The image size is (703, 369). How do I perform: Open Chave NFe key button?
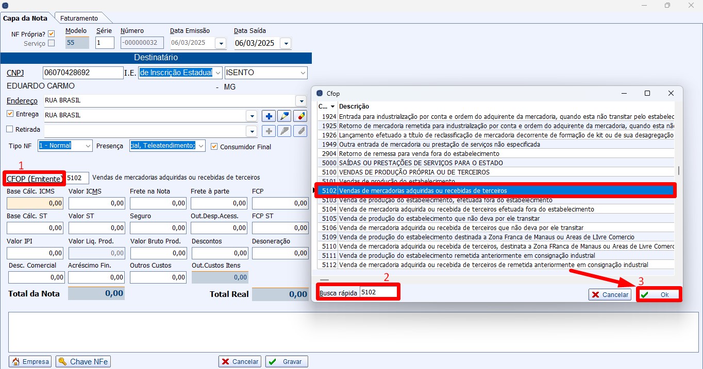[83, 361]
